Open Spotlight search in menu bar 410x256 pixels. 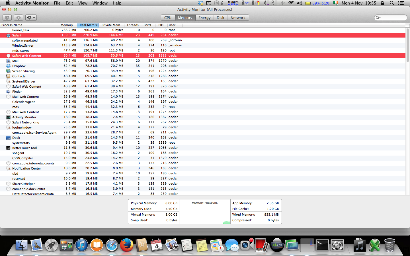(392, 3)
